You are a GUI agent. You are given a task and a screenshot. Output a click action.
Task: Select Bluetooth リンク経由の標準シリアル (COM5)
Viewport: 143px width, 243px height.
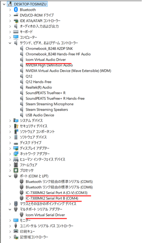pos(59,182)
